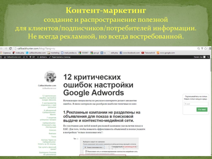212x159 pixels.
Task: Open the Chrome hamburger menu
Action: [210, 48]
